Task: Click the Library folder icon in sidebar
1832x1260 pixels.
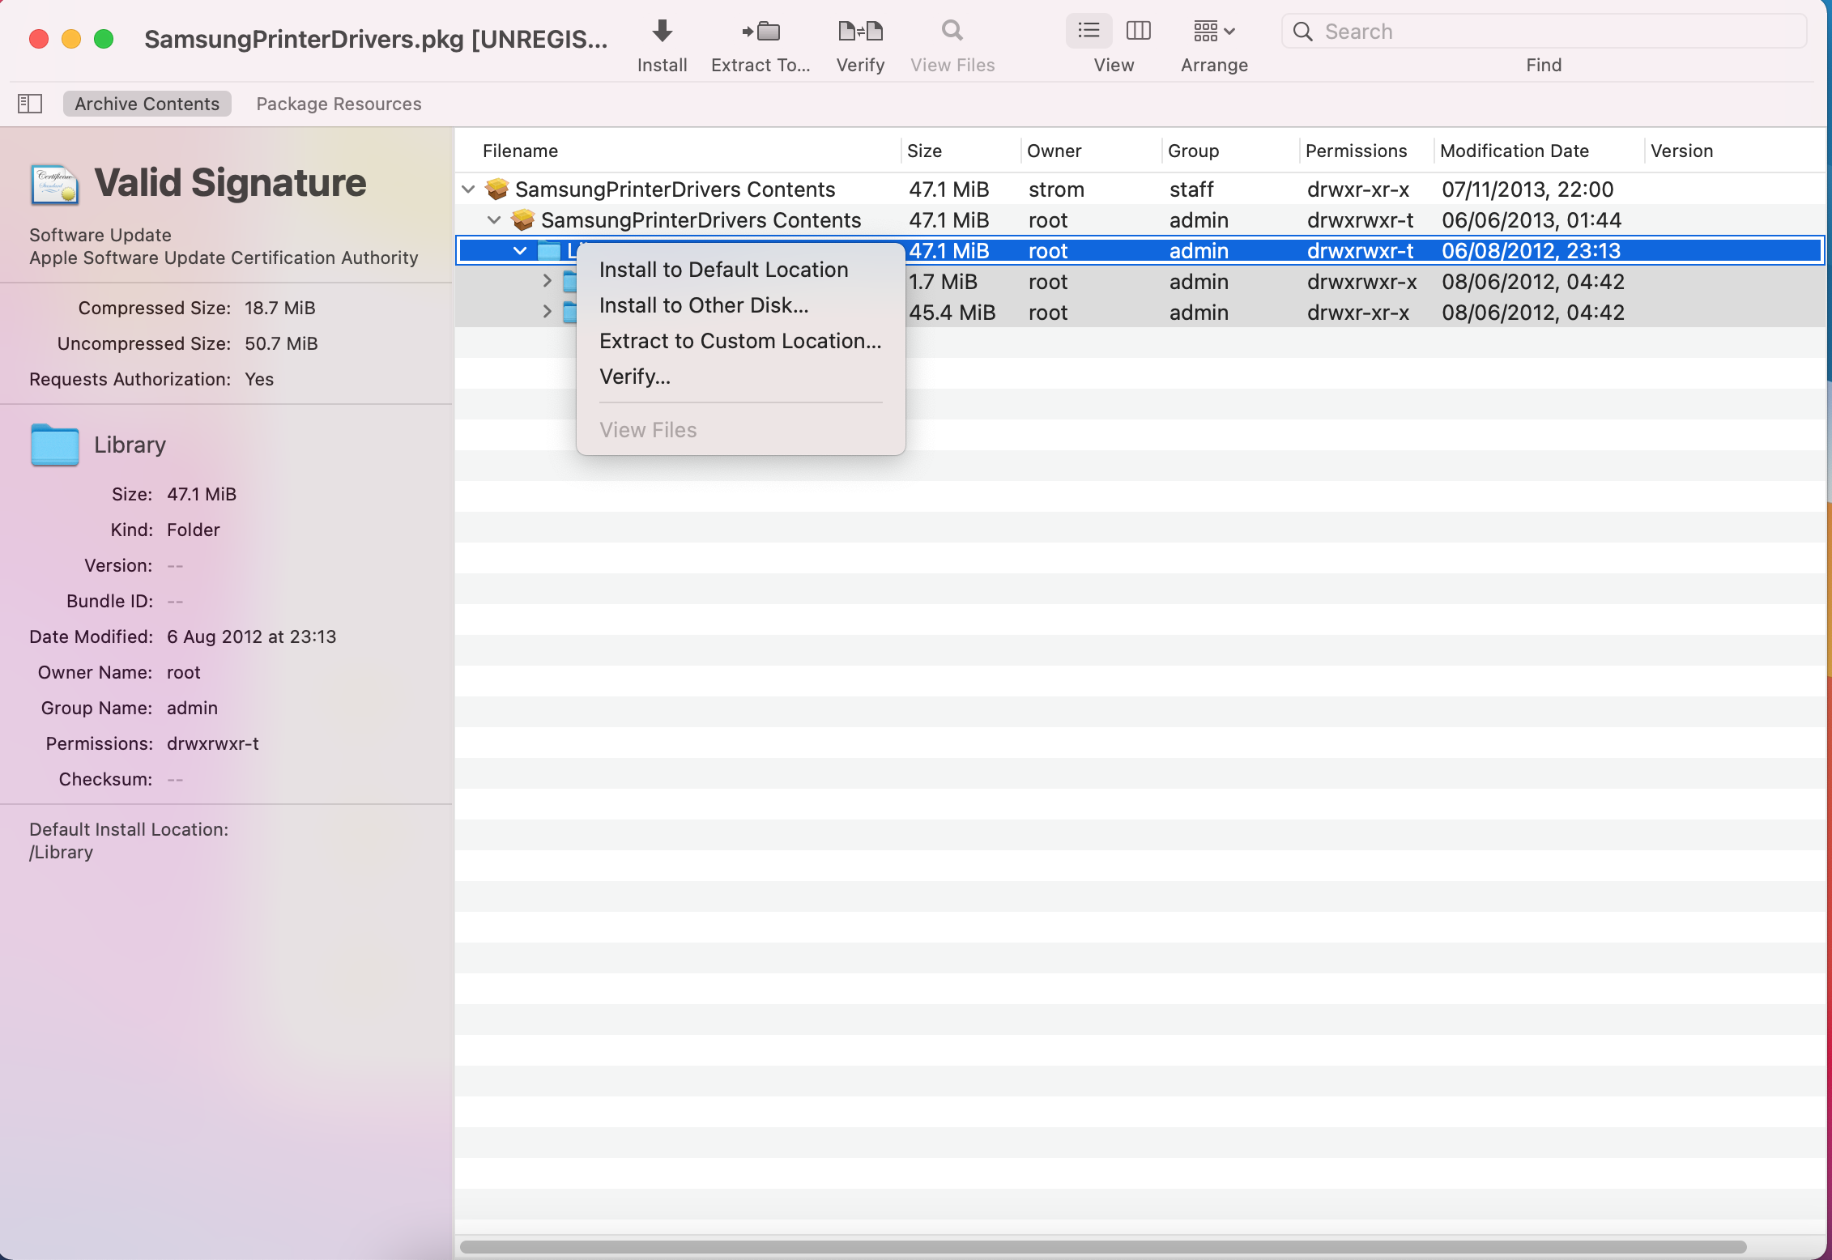Action: (x=54, y=445)
